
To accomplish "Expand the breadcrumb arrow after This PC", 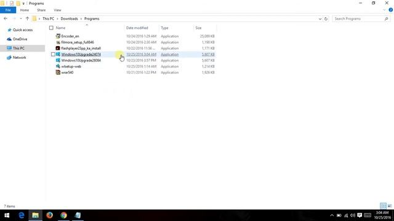I will tap(57, 19).
